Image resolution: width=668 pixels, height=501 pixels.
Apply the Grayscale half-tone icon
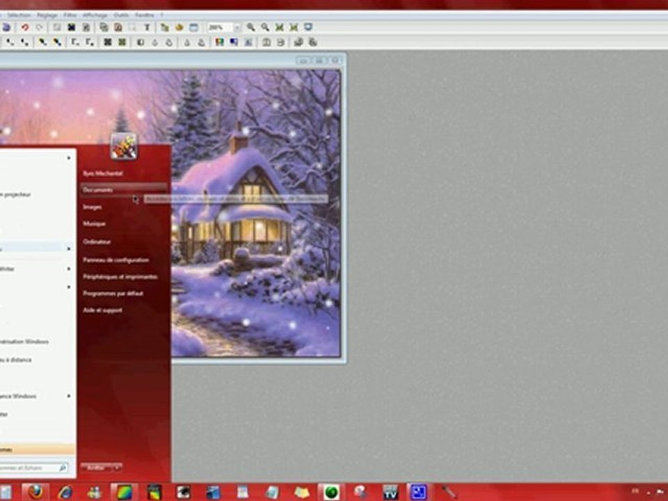(140, 42)
